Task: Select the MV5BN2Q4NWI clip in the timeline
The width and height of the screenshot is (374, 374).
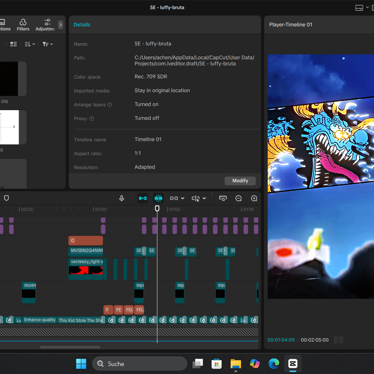Action: 86,251
